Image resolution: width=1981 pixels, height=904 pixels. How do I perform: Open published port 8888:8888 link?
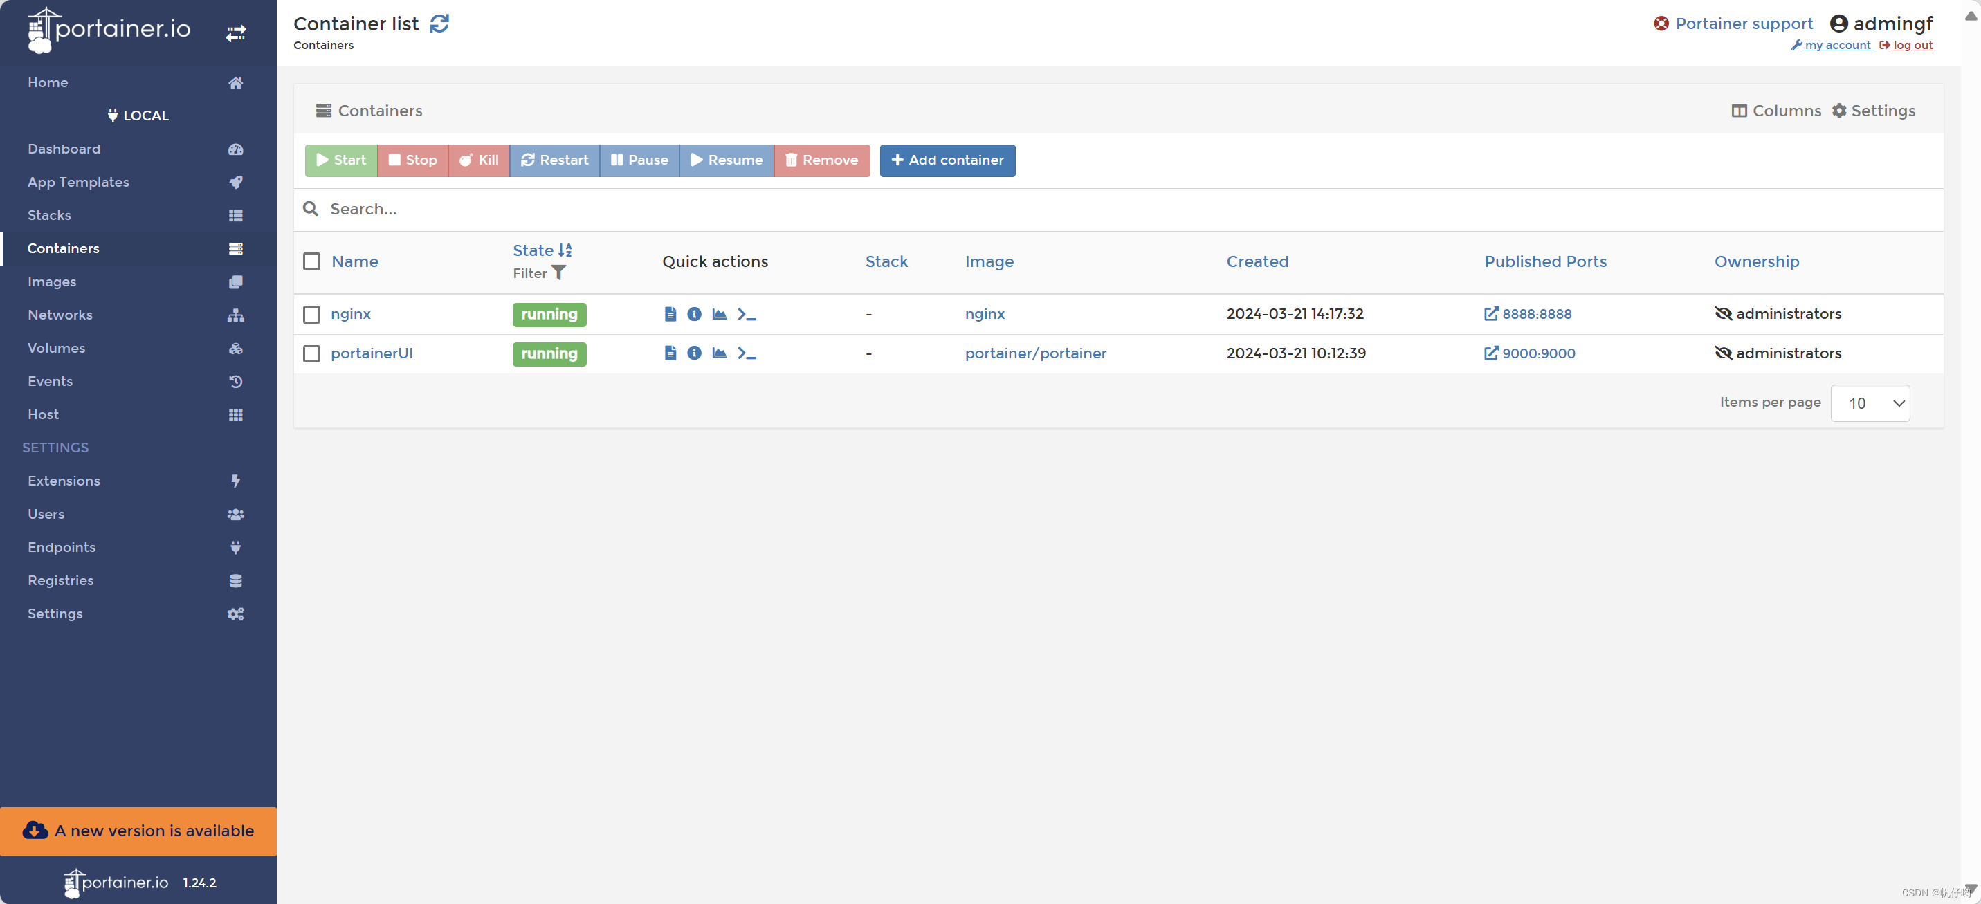pos(1535,313)
